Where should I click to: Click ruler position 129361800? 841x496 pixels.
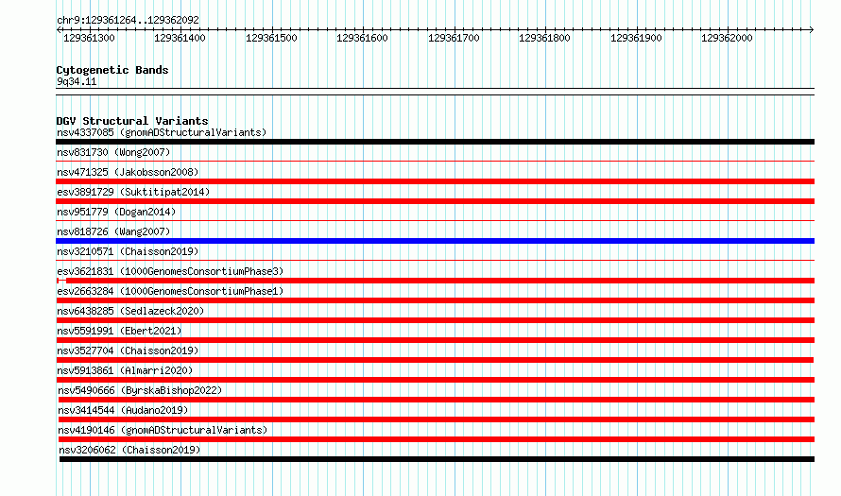[544, 38]
